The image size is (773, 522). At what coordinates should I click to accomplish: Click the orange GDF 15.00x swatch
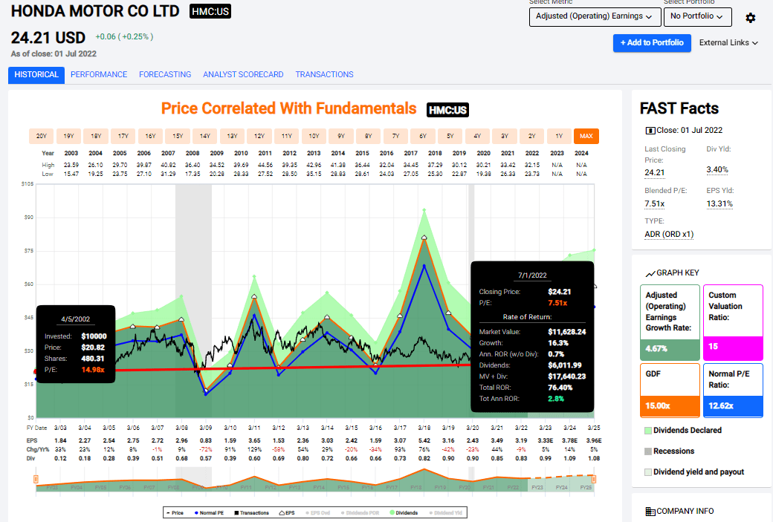(x=670, y=406)
